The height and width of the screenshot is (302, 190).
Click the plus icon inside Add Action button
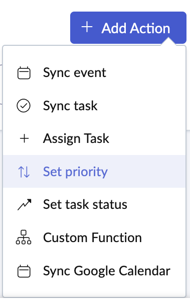87,27
